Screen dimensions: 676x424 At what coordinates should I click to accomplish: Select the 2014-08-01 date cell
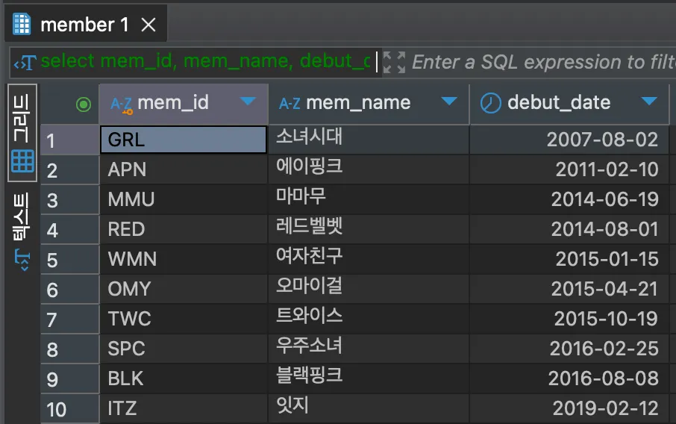coord(569,229)
